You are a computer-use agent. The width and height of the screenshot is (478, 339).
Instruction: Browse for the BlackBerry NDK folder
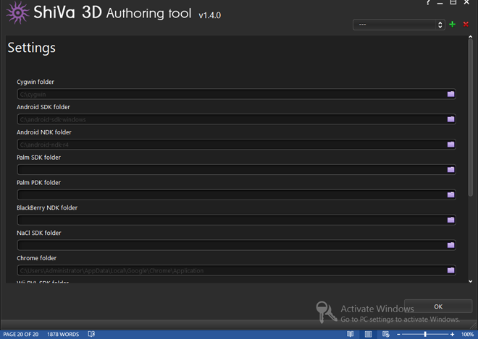pos(450,220)
